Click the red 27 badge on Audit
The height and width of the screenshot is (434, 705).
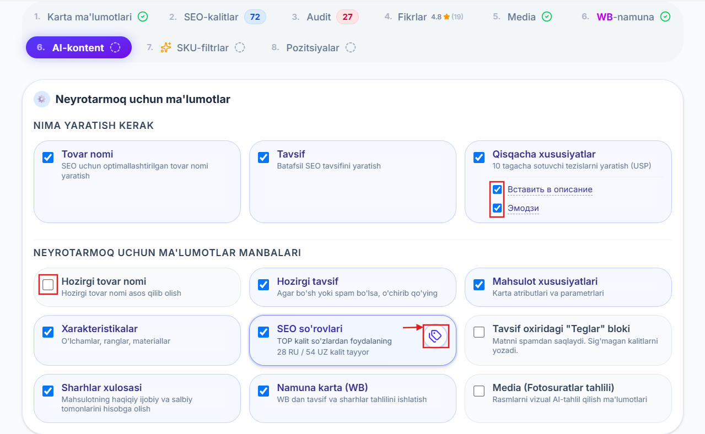[347, 17]
